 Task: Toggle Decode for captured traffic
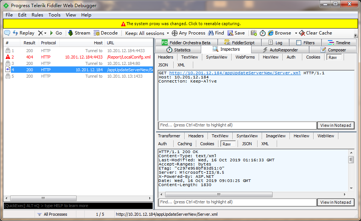click(106, 33)
